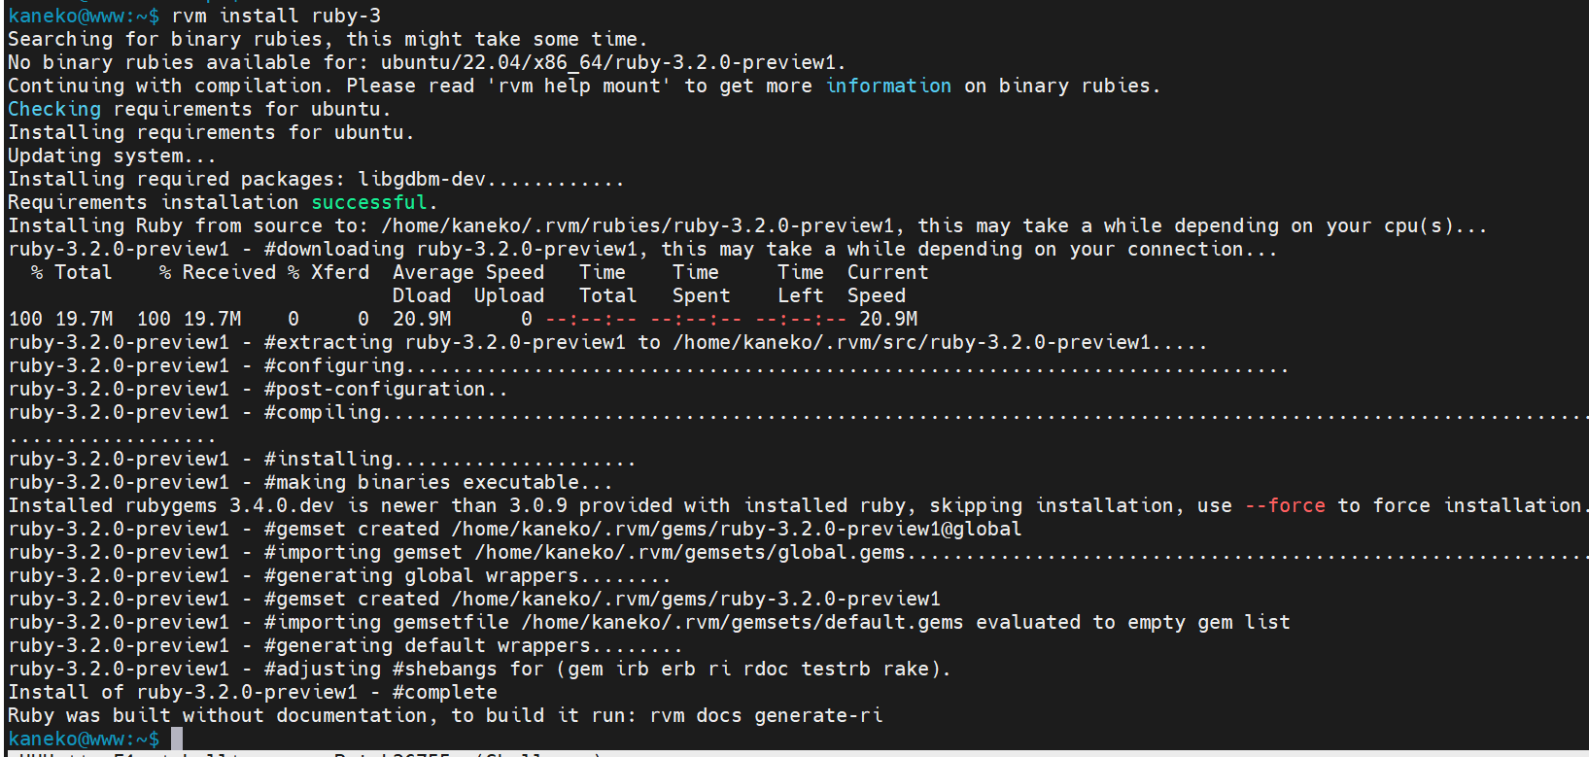Click the '#post-configuration' line text
Screen dimensions: 1589x757
coord(375,390)
